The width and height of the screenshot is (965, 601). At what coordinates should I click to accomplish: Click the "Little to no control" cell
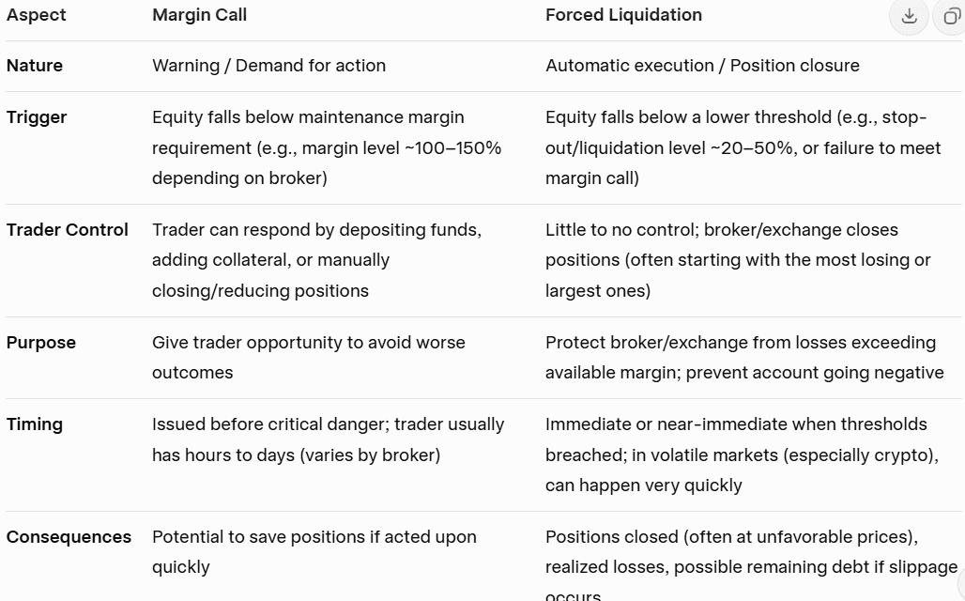(737, 260)
